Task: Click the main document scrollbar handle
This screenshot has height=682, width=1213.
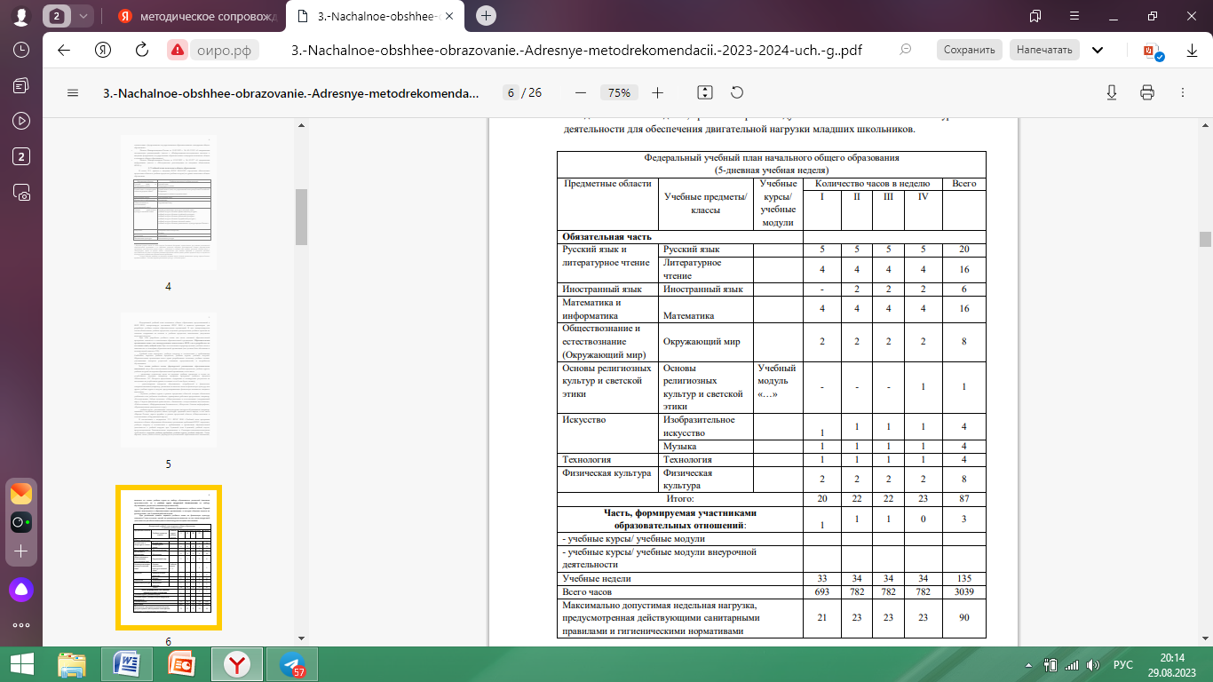Action: [1205, 239]
